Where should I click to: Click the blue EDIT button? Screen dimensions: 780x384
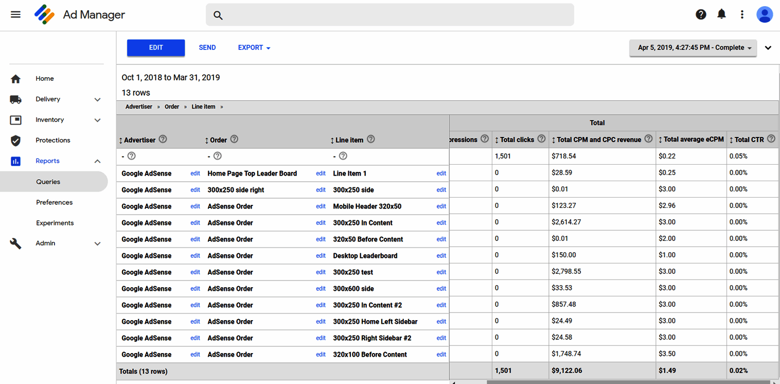[x=156, y=48]
